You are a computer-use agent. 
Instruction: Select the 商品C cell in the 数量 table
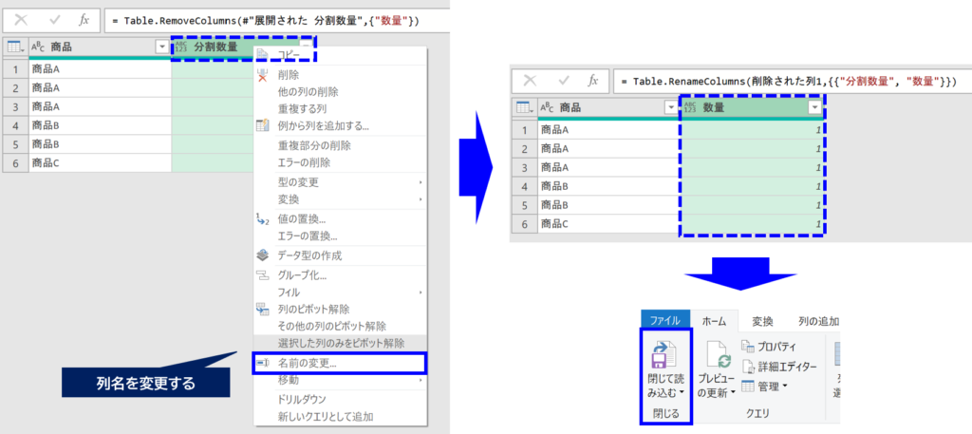[x=608, y=224]
